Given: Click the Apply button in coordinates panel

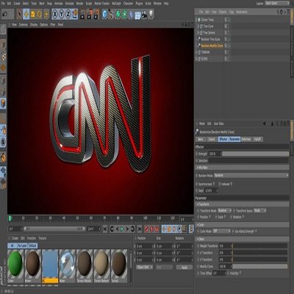Looking at the screenshot, I should pyautogui.click(x=184, y=268).
